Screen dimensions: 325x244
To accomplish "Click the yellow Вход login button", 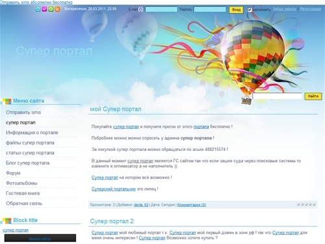I will point(236,10).
